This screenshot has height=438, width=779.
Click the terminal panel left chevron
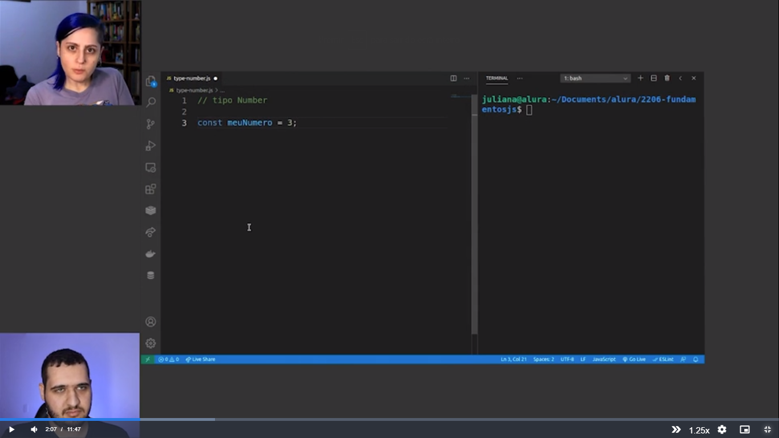pyautogui.click(x=680, y=78)
